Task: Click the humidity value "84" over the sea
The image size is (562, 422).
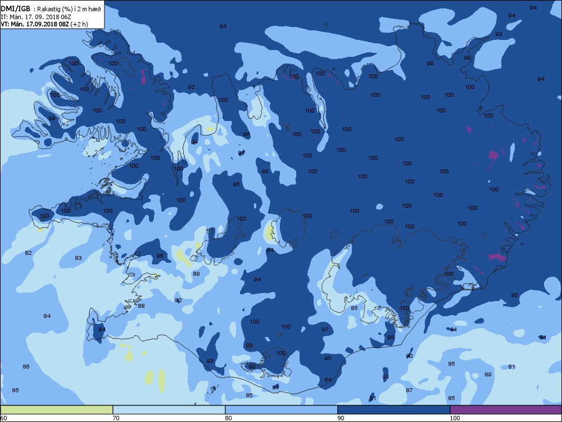Action: coord(47,316)
